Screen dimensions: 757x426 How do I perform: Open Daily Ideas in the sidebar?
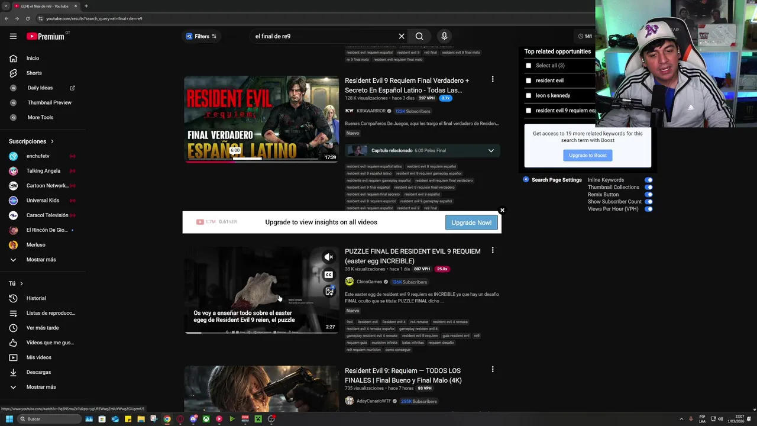(x=40, y=88)
